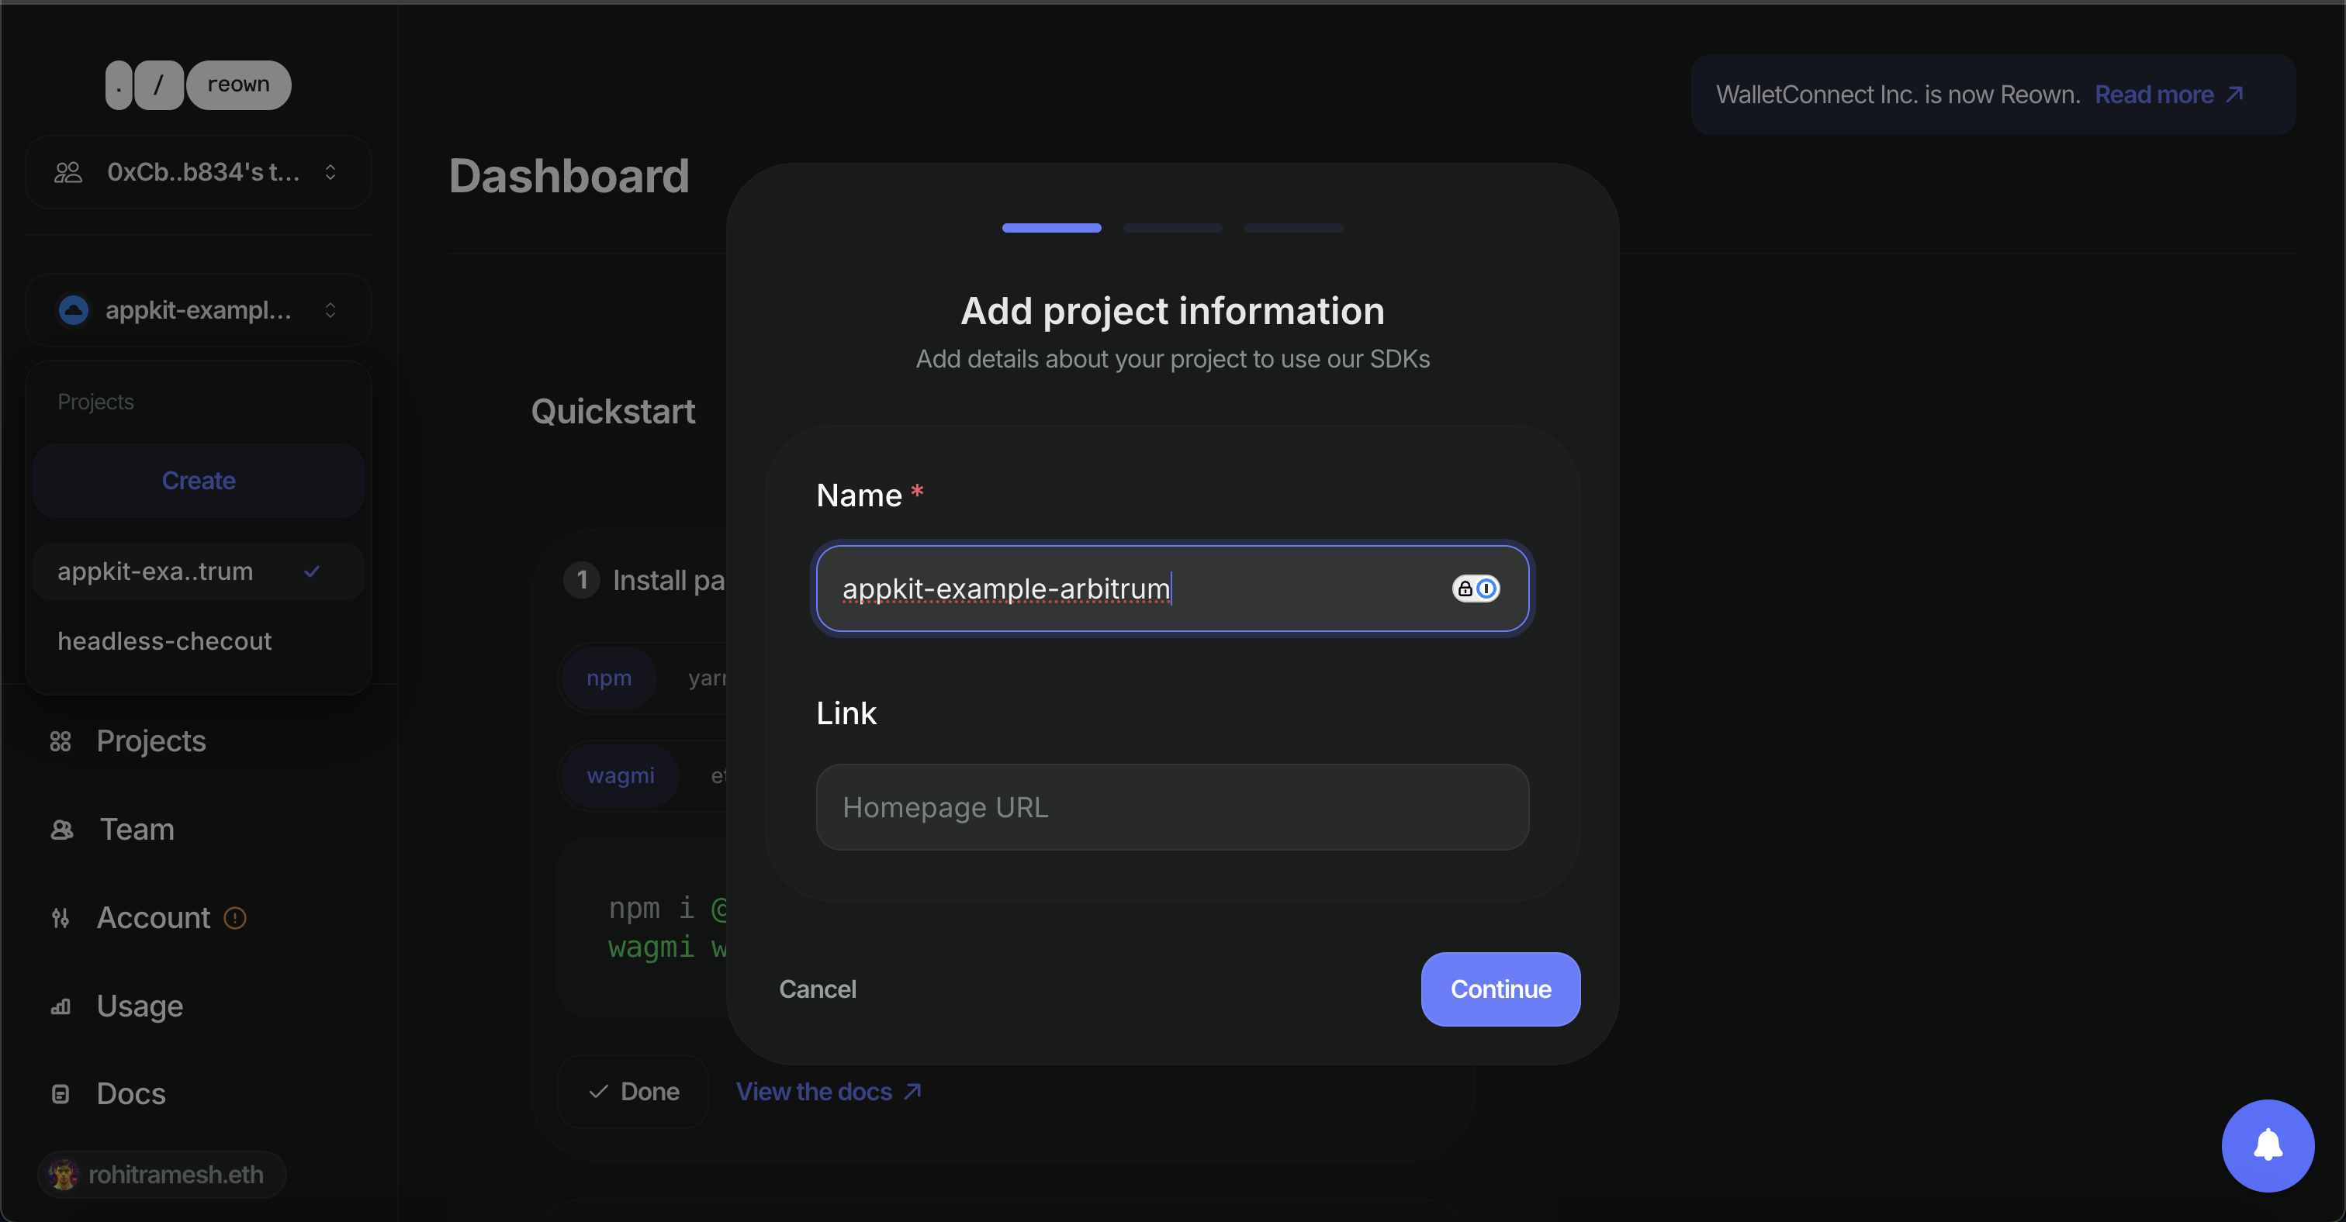Click the second step progress indicator bar
Image resolution: width=2346 pixels, height=1222 pixels.
tap(1172, 227)
